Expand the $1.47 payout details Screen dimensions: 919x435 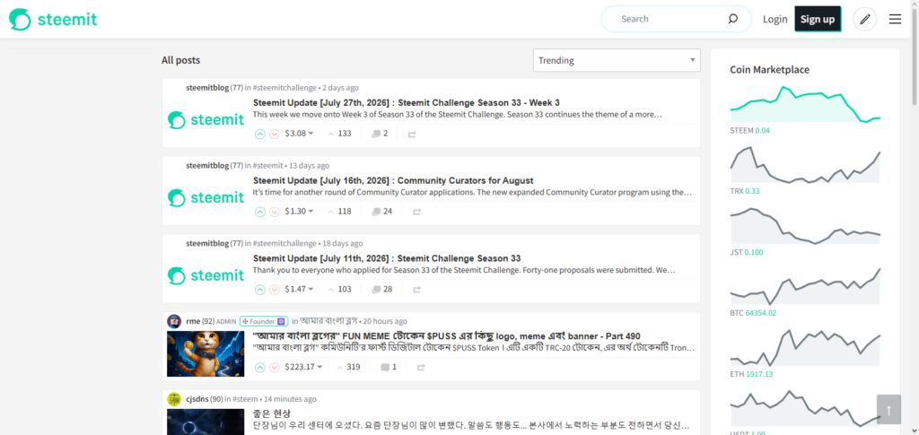[299, 289]
